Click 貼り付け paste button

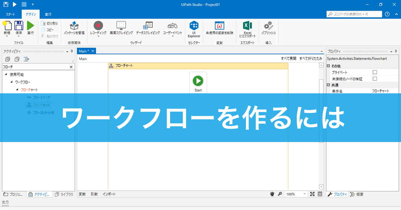[x=49, y=36]
